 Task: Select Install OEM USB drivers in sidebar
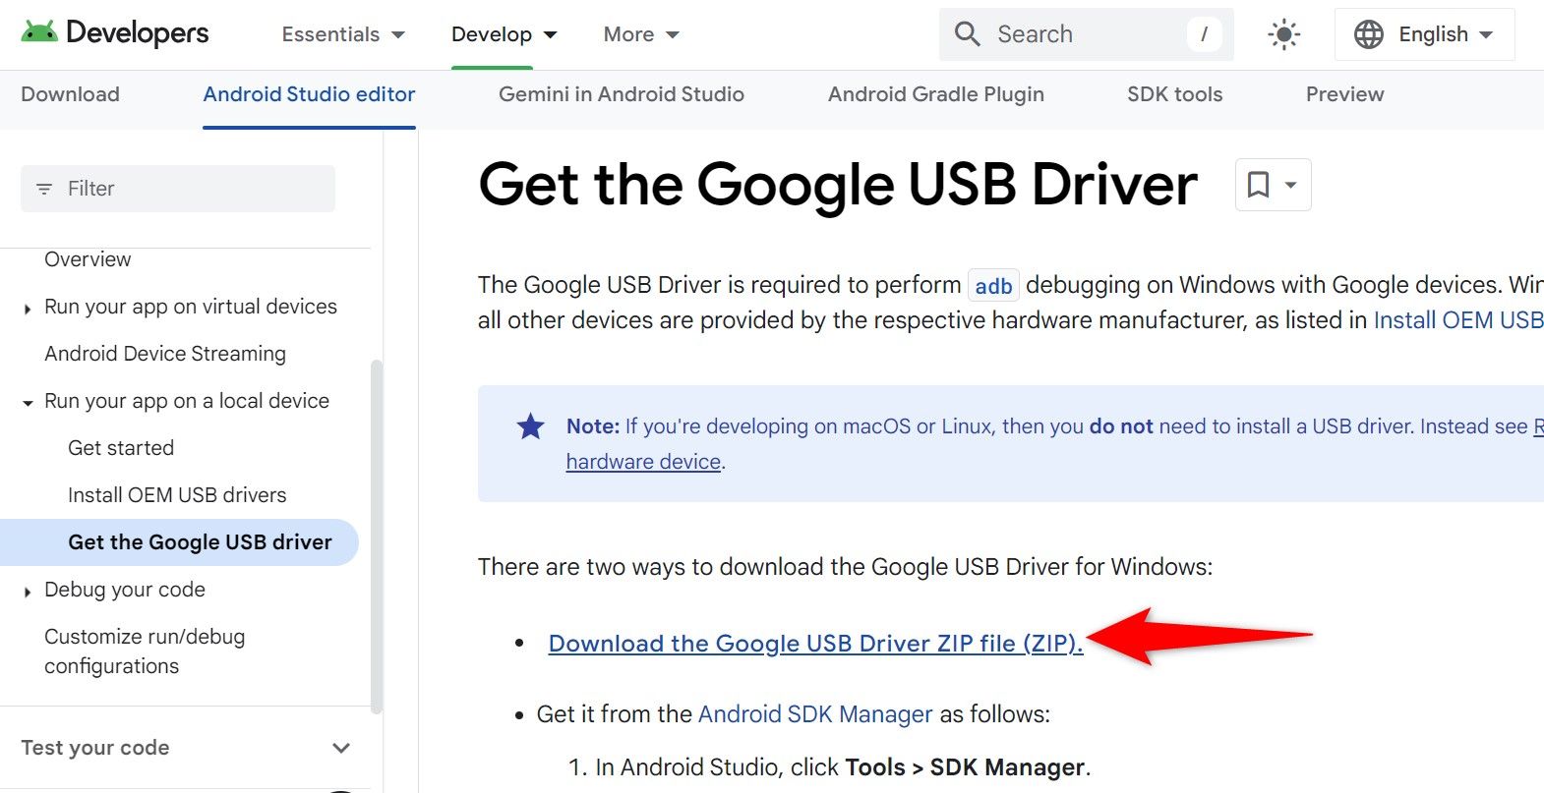(177, 495)
